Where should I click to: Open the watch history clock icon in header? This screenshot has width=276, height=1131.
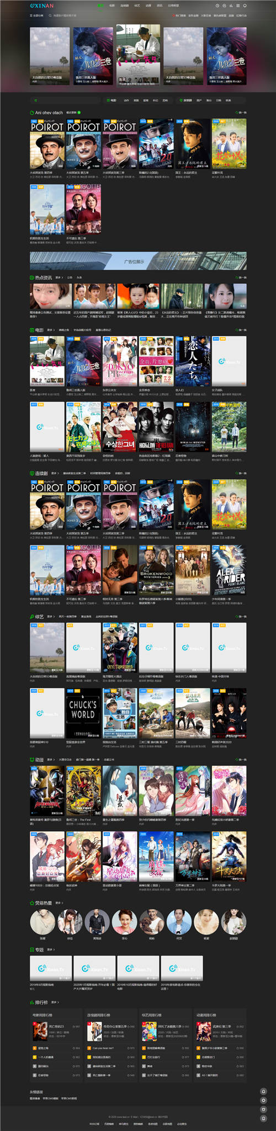coord(217,6)
